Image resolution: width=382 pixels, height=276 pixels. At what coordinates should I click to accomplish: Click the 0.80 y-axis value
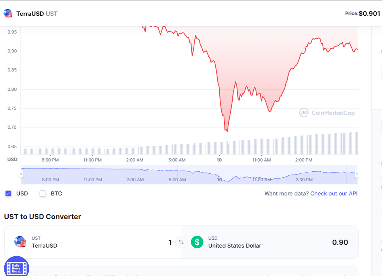[x=12, y=89]
